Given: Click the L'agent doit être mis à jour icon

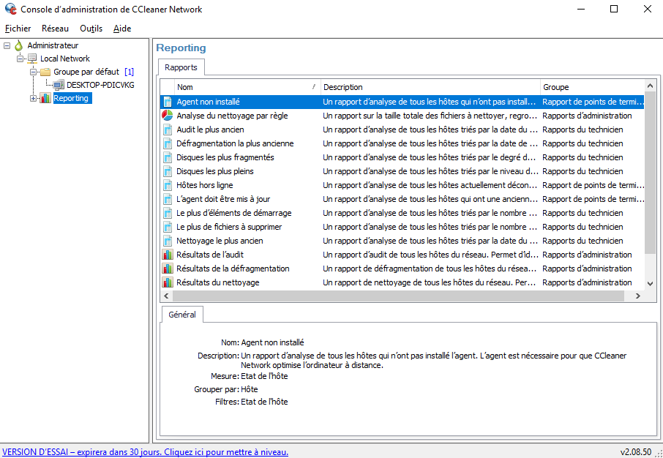Looking at the screenshot, I should [x=168, y=199].
